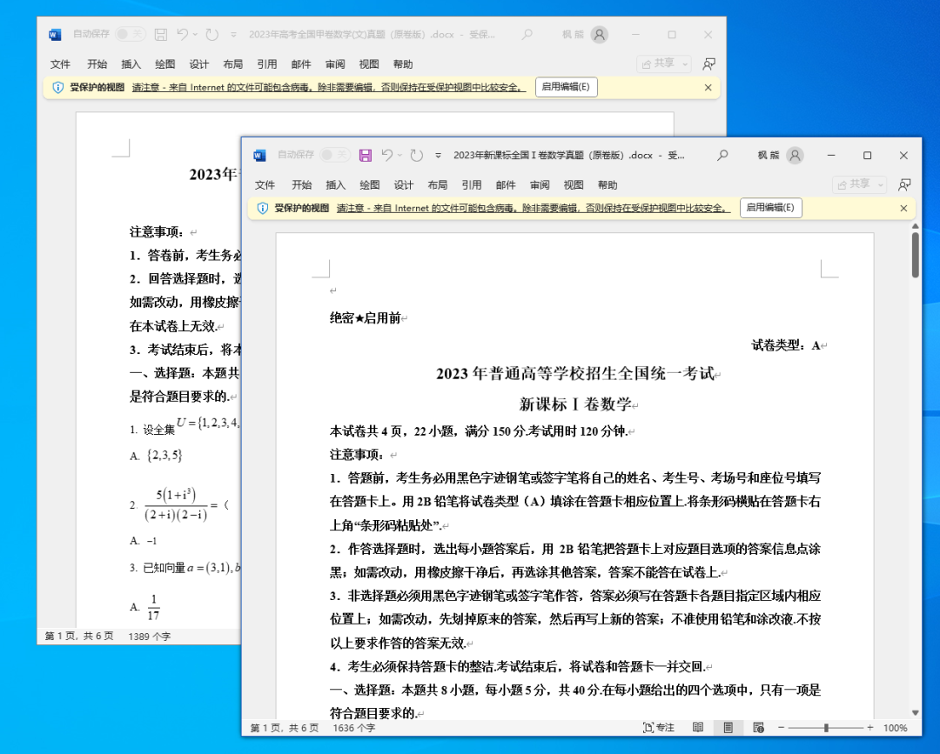Click the front window's vertical scrollbar thumb
The image size is (940, 754).
[916, 255]
